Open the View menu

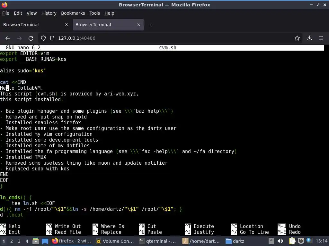tap(31, 13)
